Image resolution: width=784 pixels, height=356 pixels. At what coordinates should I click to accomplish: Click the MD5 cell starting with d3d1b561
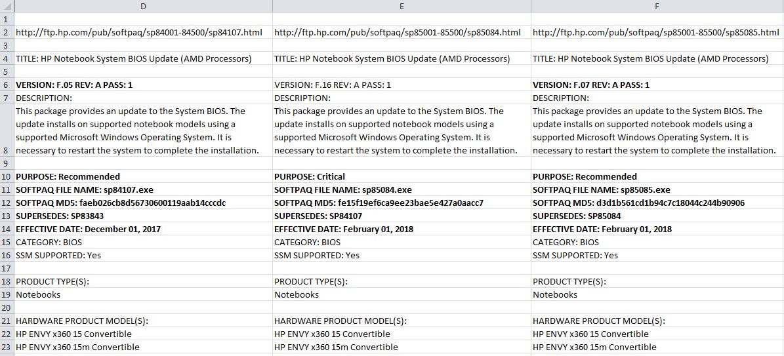point(638,203)
